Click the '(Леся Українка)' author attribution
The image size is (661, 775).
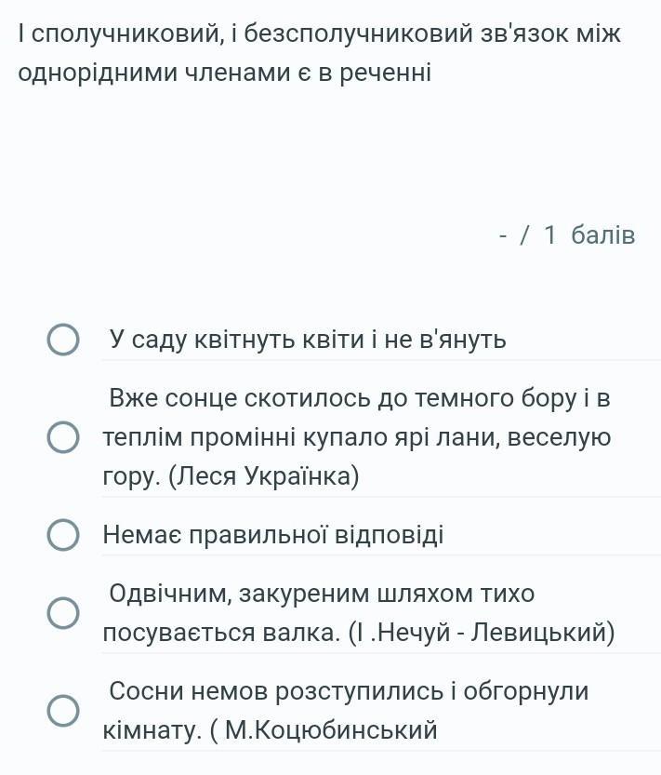click(264, 476)
